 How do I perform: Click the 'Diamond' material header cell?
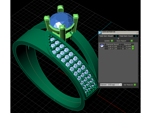click(127, 44)
